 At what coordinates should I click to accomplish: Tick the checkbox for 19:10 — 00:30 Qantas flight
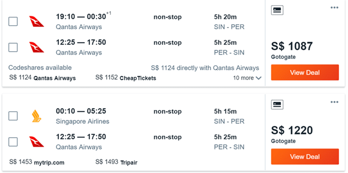tap(13, 21)
